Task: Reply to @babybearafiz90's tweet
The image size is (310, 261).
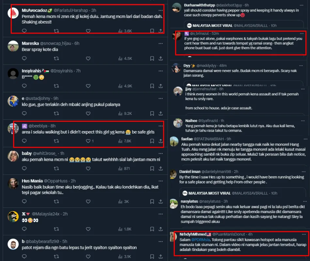Action: (x=24, y=256)
